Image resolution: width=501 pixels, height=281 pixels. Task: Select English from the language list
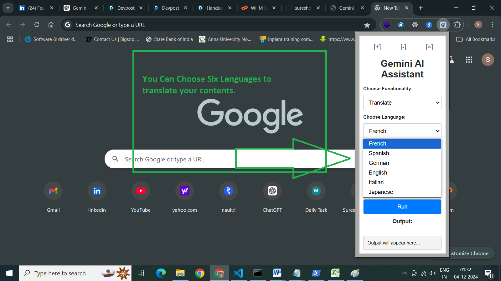tap(402, 173)
